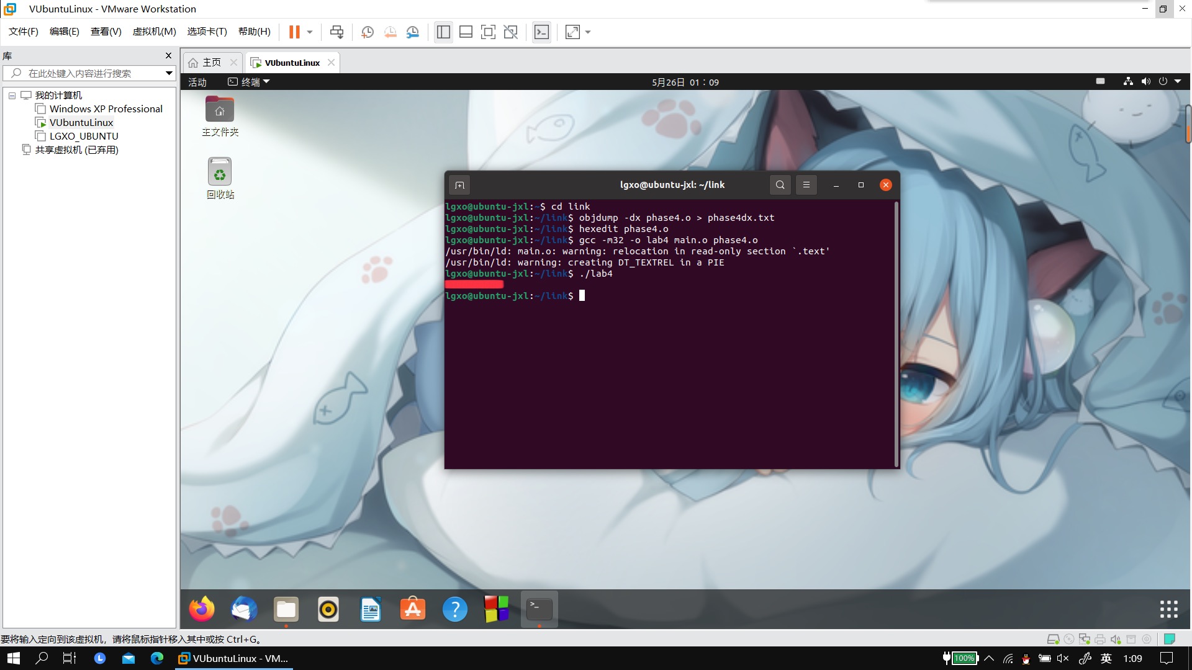Click the VMware printer status icon

(x=1100, y=639)
